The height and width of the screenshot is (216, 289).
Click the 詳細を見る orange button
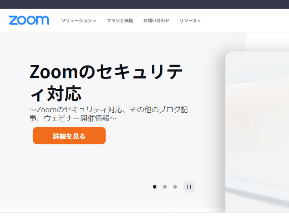pyautogui.click(x=69, y=136)
